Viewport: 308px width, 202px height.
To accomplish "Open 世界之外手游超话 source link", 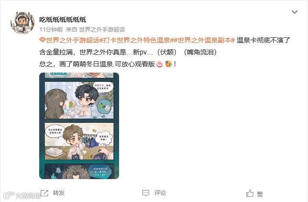I will tap(102, 30).
